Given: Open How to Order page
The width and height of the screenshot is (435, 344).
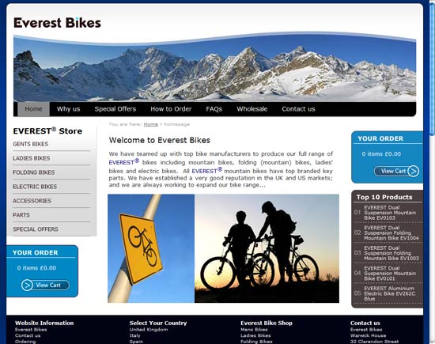Looking at the screenshot, I should point(171,109).
